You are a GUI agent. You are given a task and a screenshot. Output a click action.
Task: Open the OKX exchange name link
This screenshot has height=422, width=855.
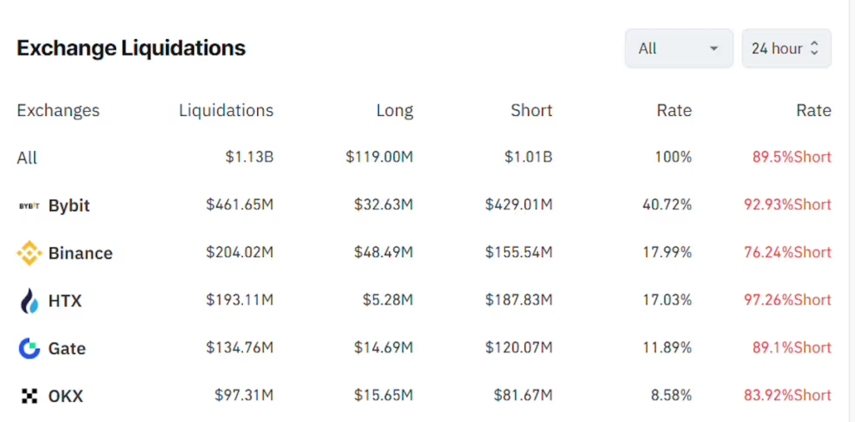coord(66,396)
